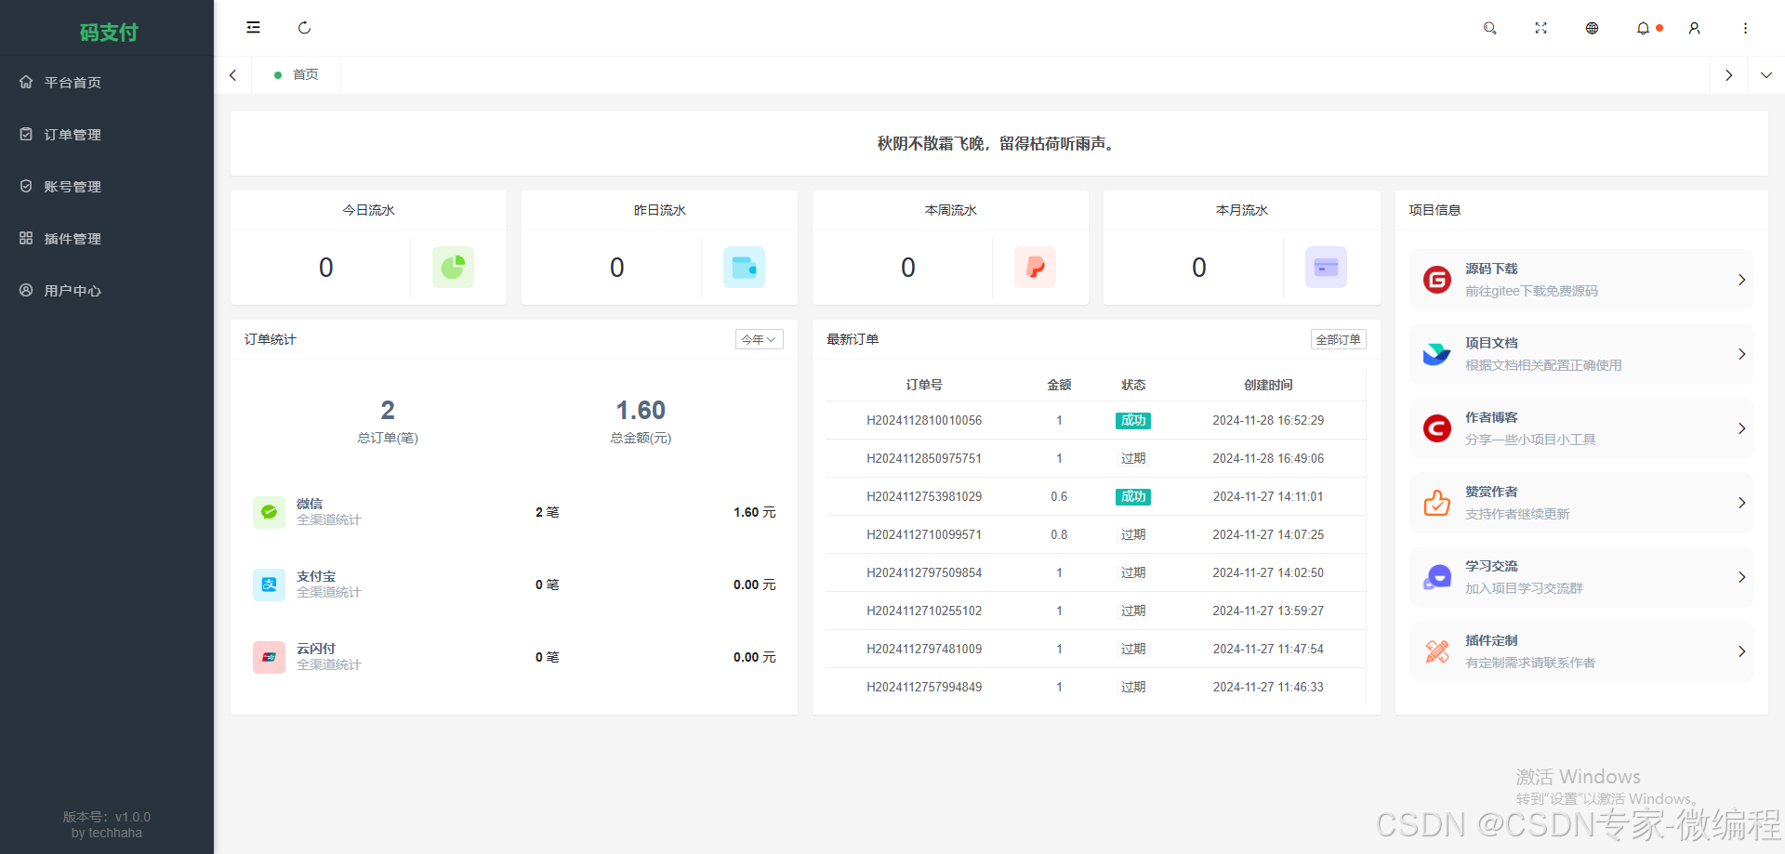Click the thumbs-up icon for 赞赏作者
1785x854 pixels.
1437,503
